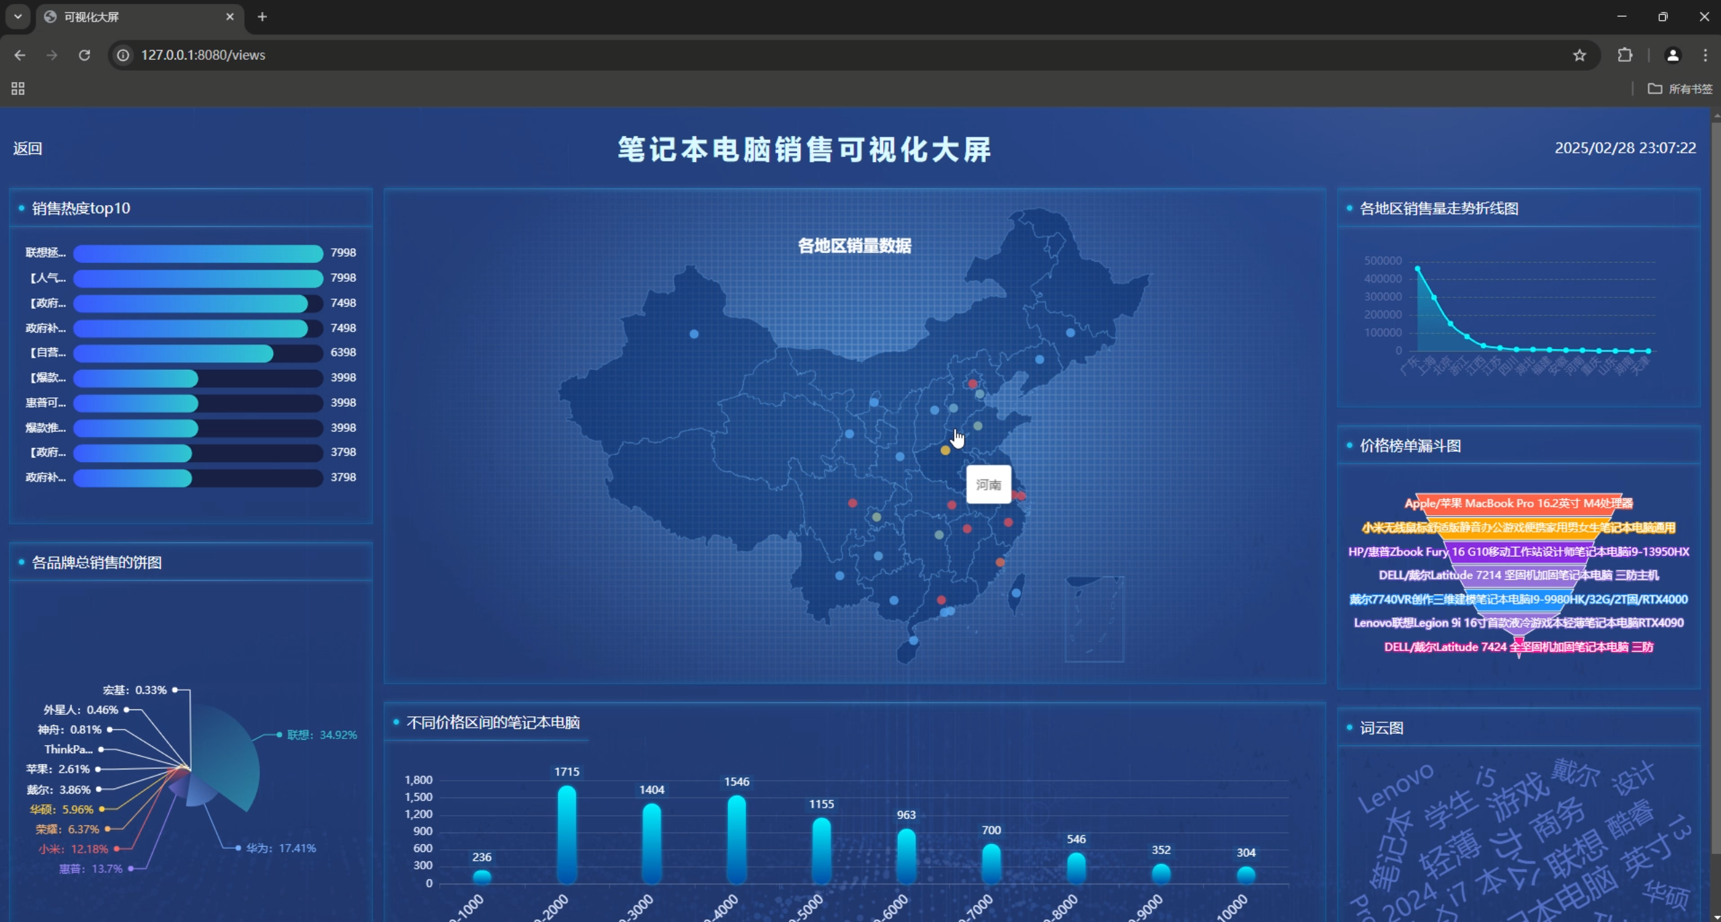
Task: Click the 河南 tooltip on the map
Action: [x=989, y=485]
